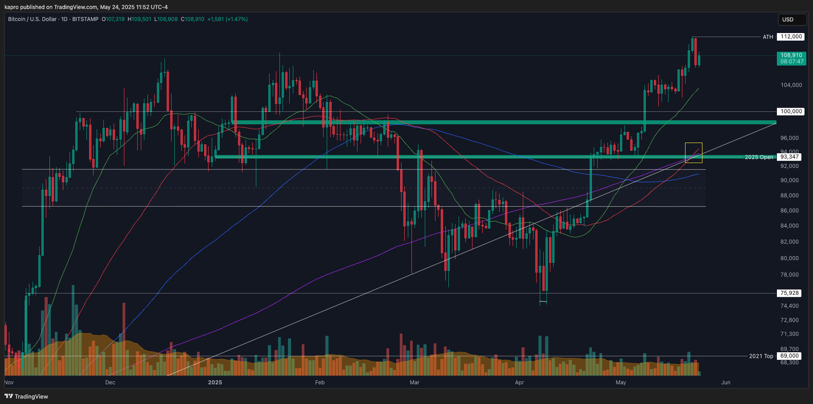Viewport: 813px width, 404px height.
Task: Click the small white bracket under April low
Action: [543, 302]
